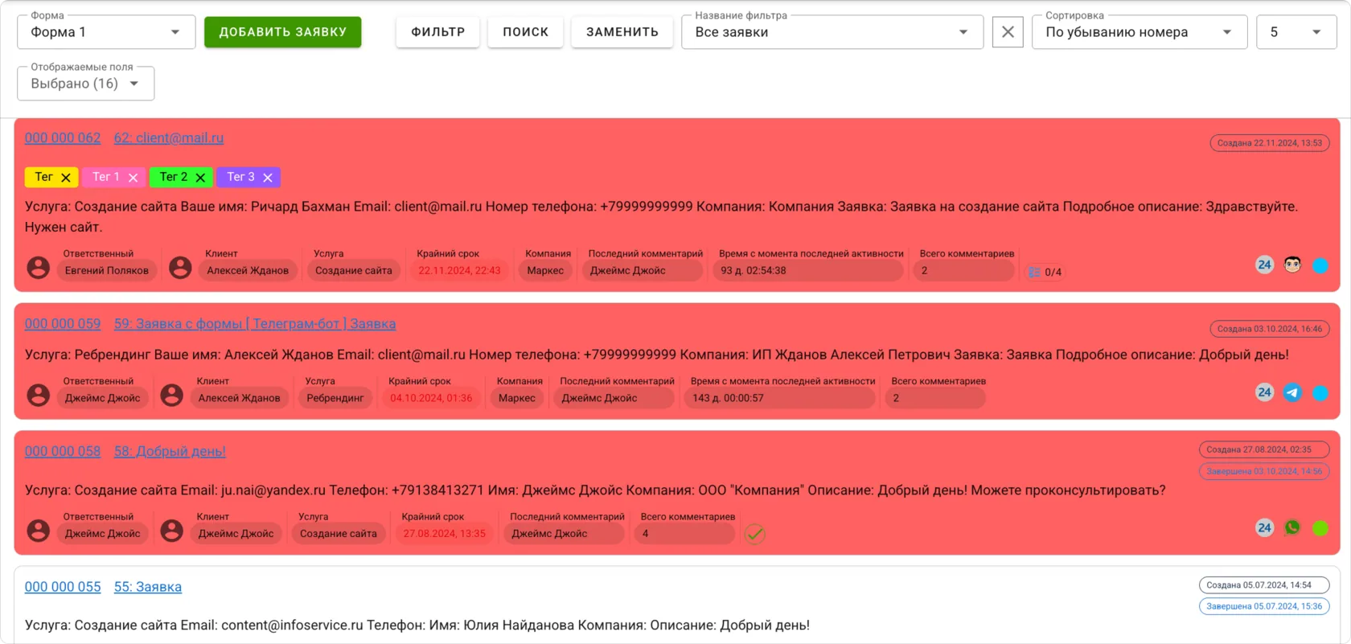Viewport: 1351px width, 644px height.
Task: Expand the Название фильтра dropdown
Action: 832,32
